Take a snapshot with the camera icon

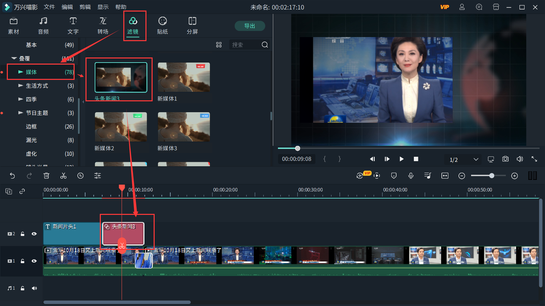coord(505,159)
